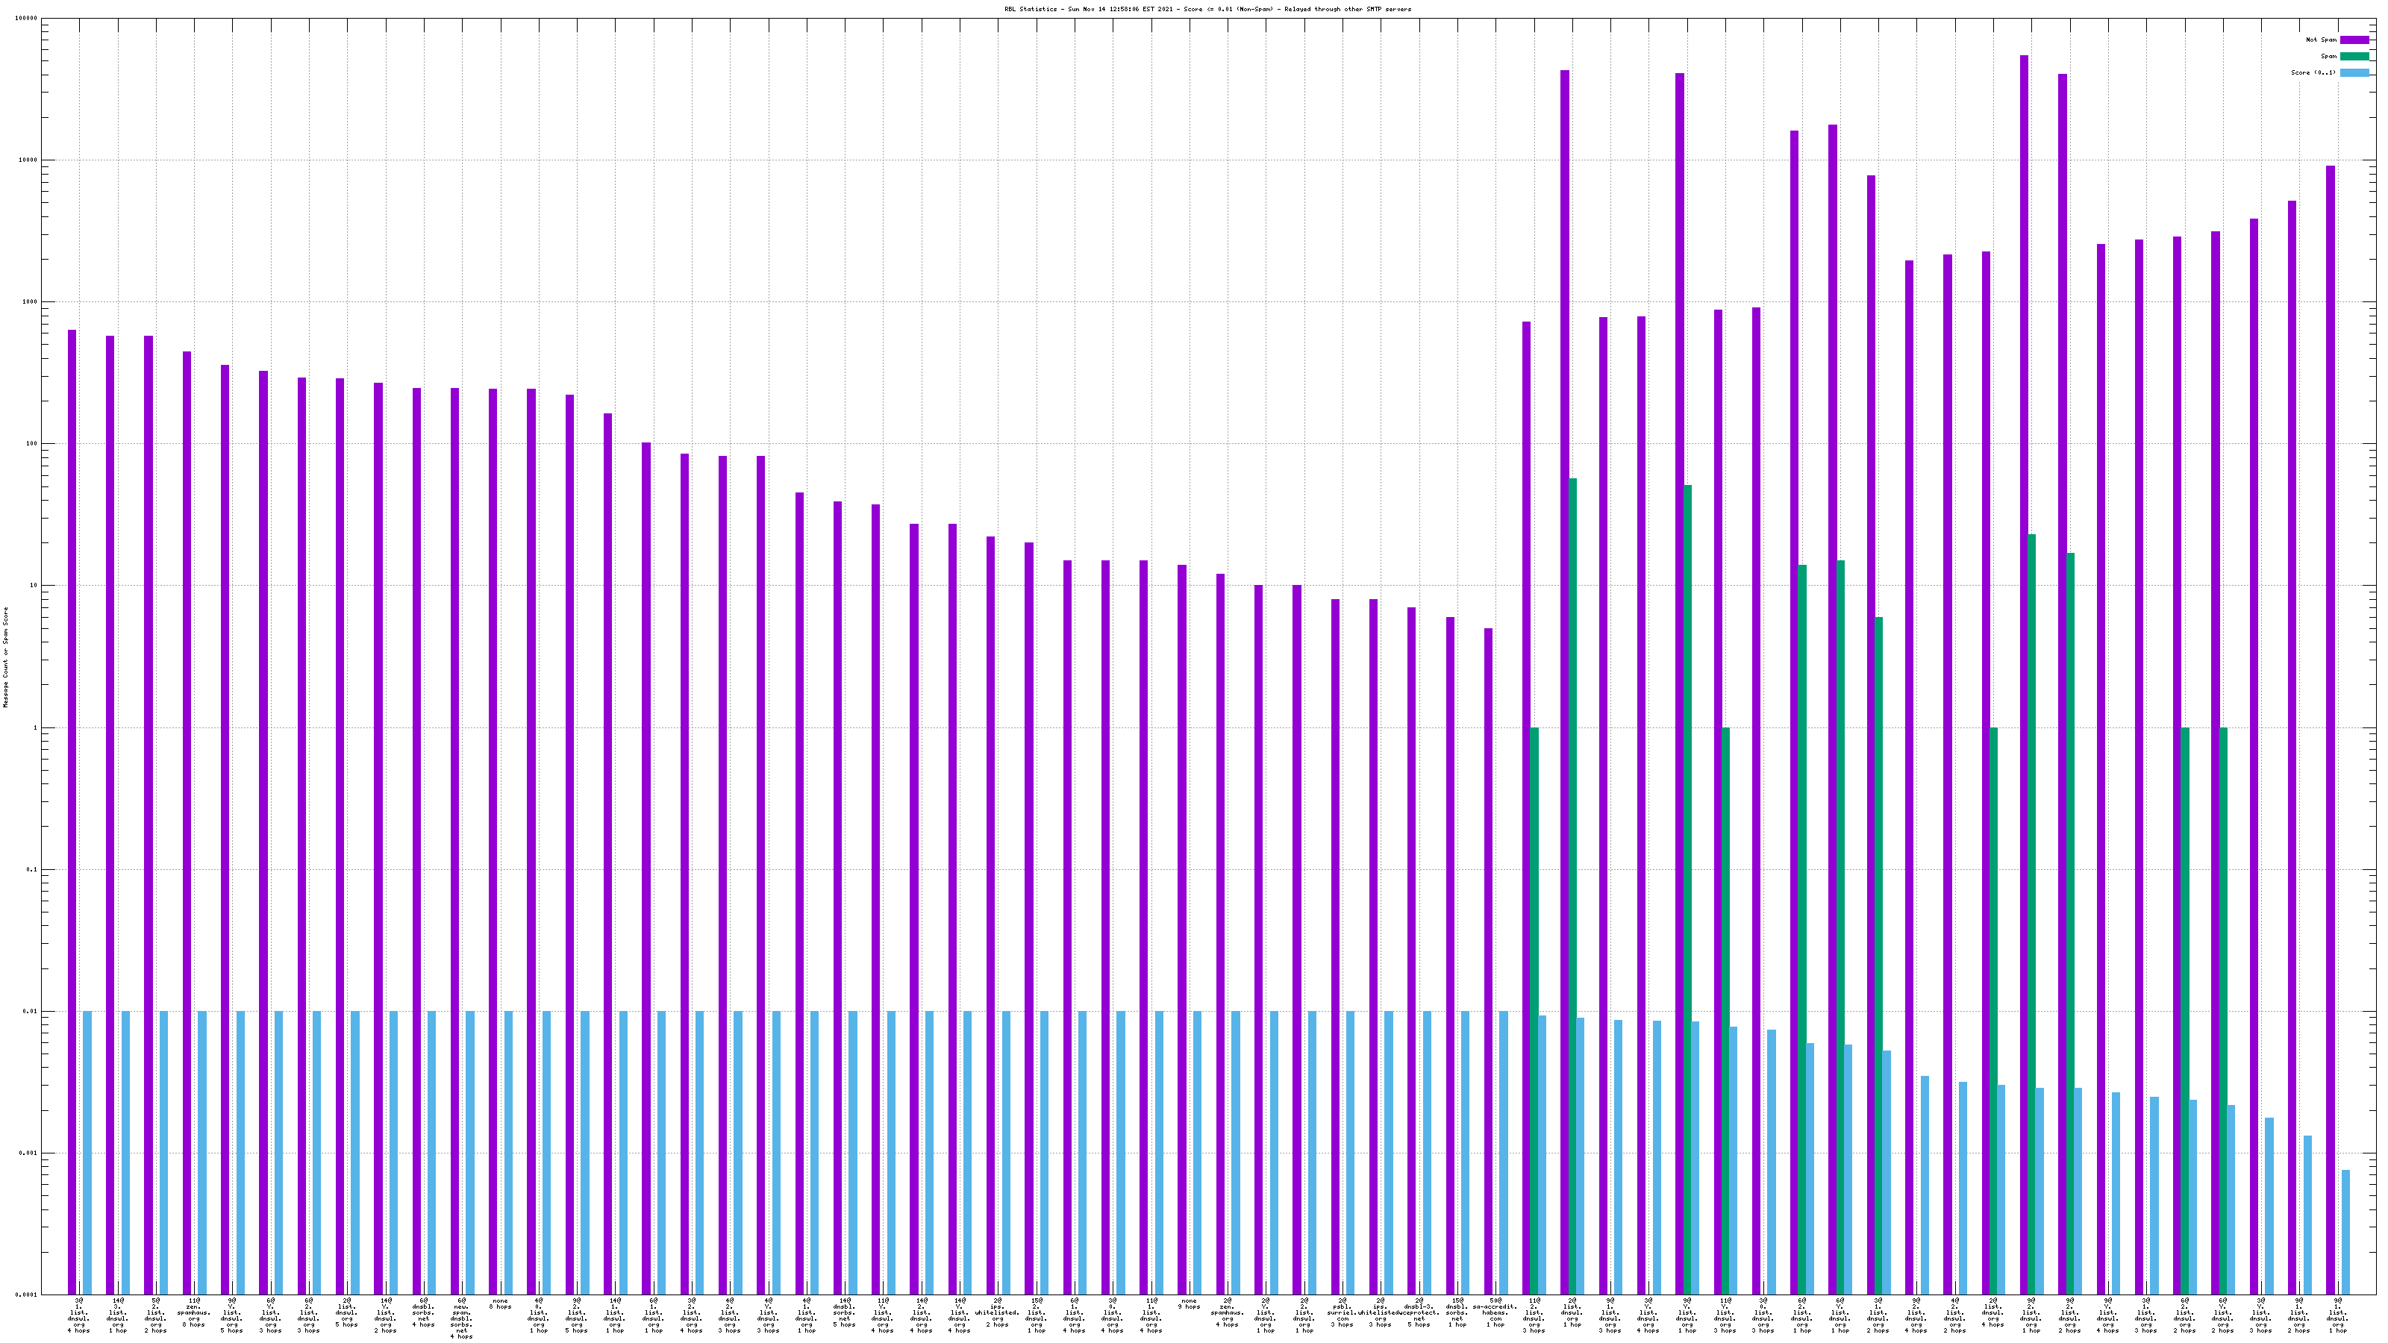Click the 10000 y-axis tick label
Viewport: 2388px width, 1343px height.
pos(29,160)
